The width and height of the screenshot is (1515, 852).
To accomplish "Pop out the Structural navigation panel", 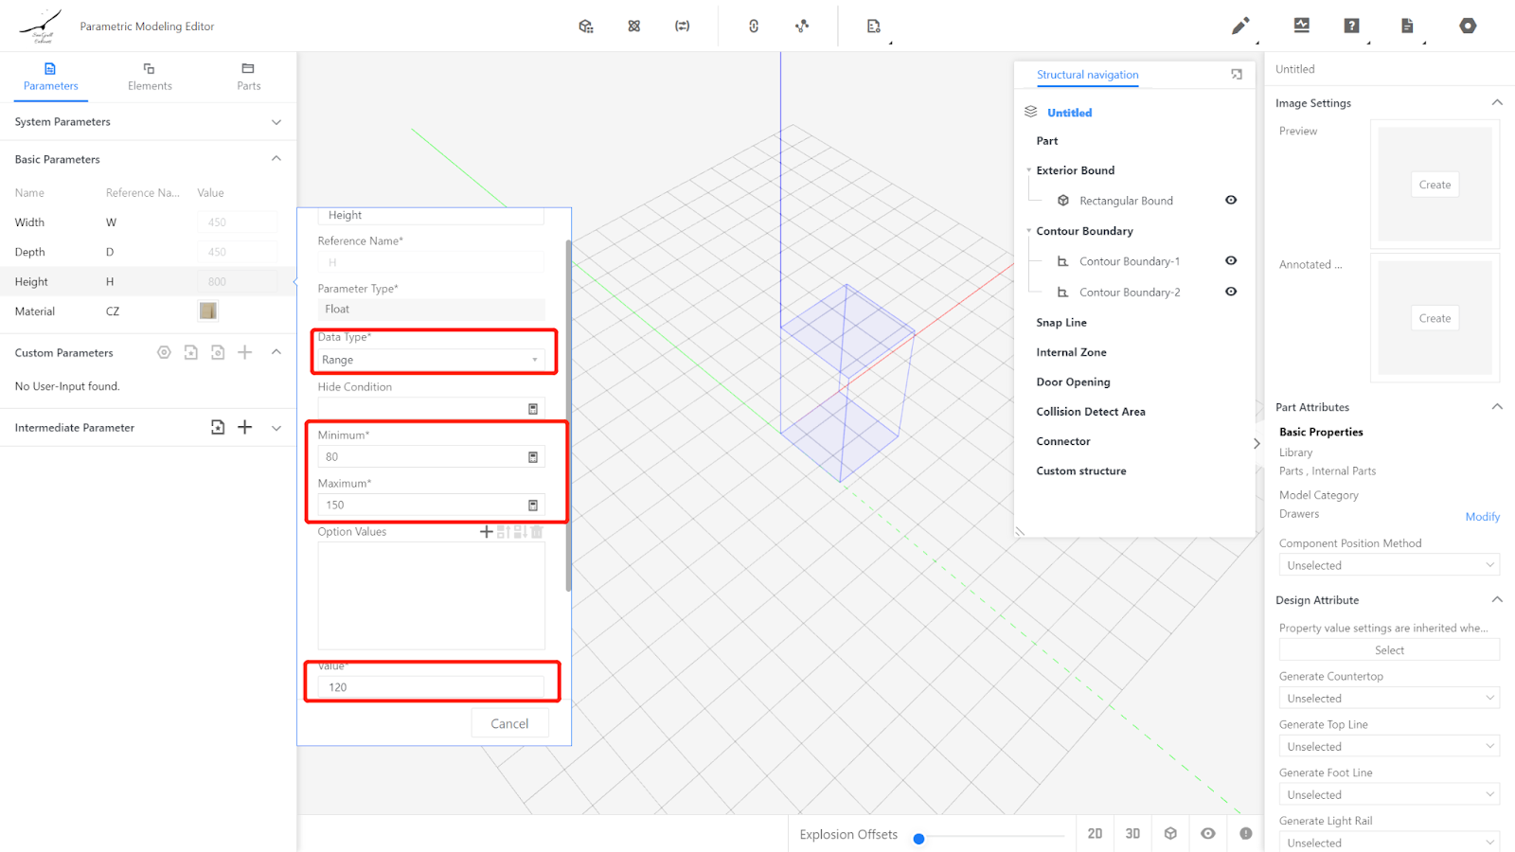I will [x=1236, y=75].
